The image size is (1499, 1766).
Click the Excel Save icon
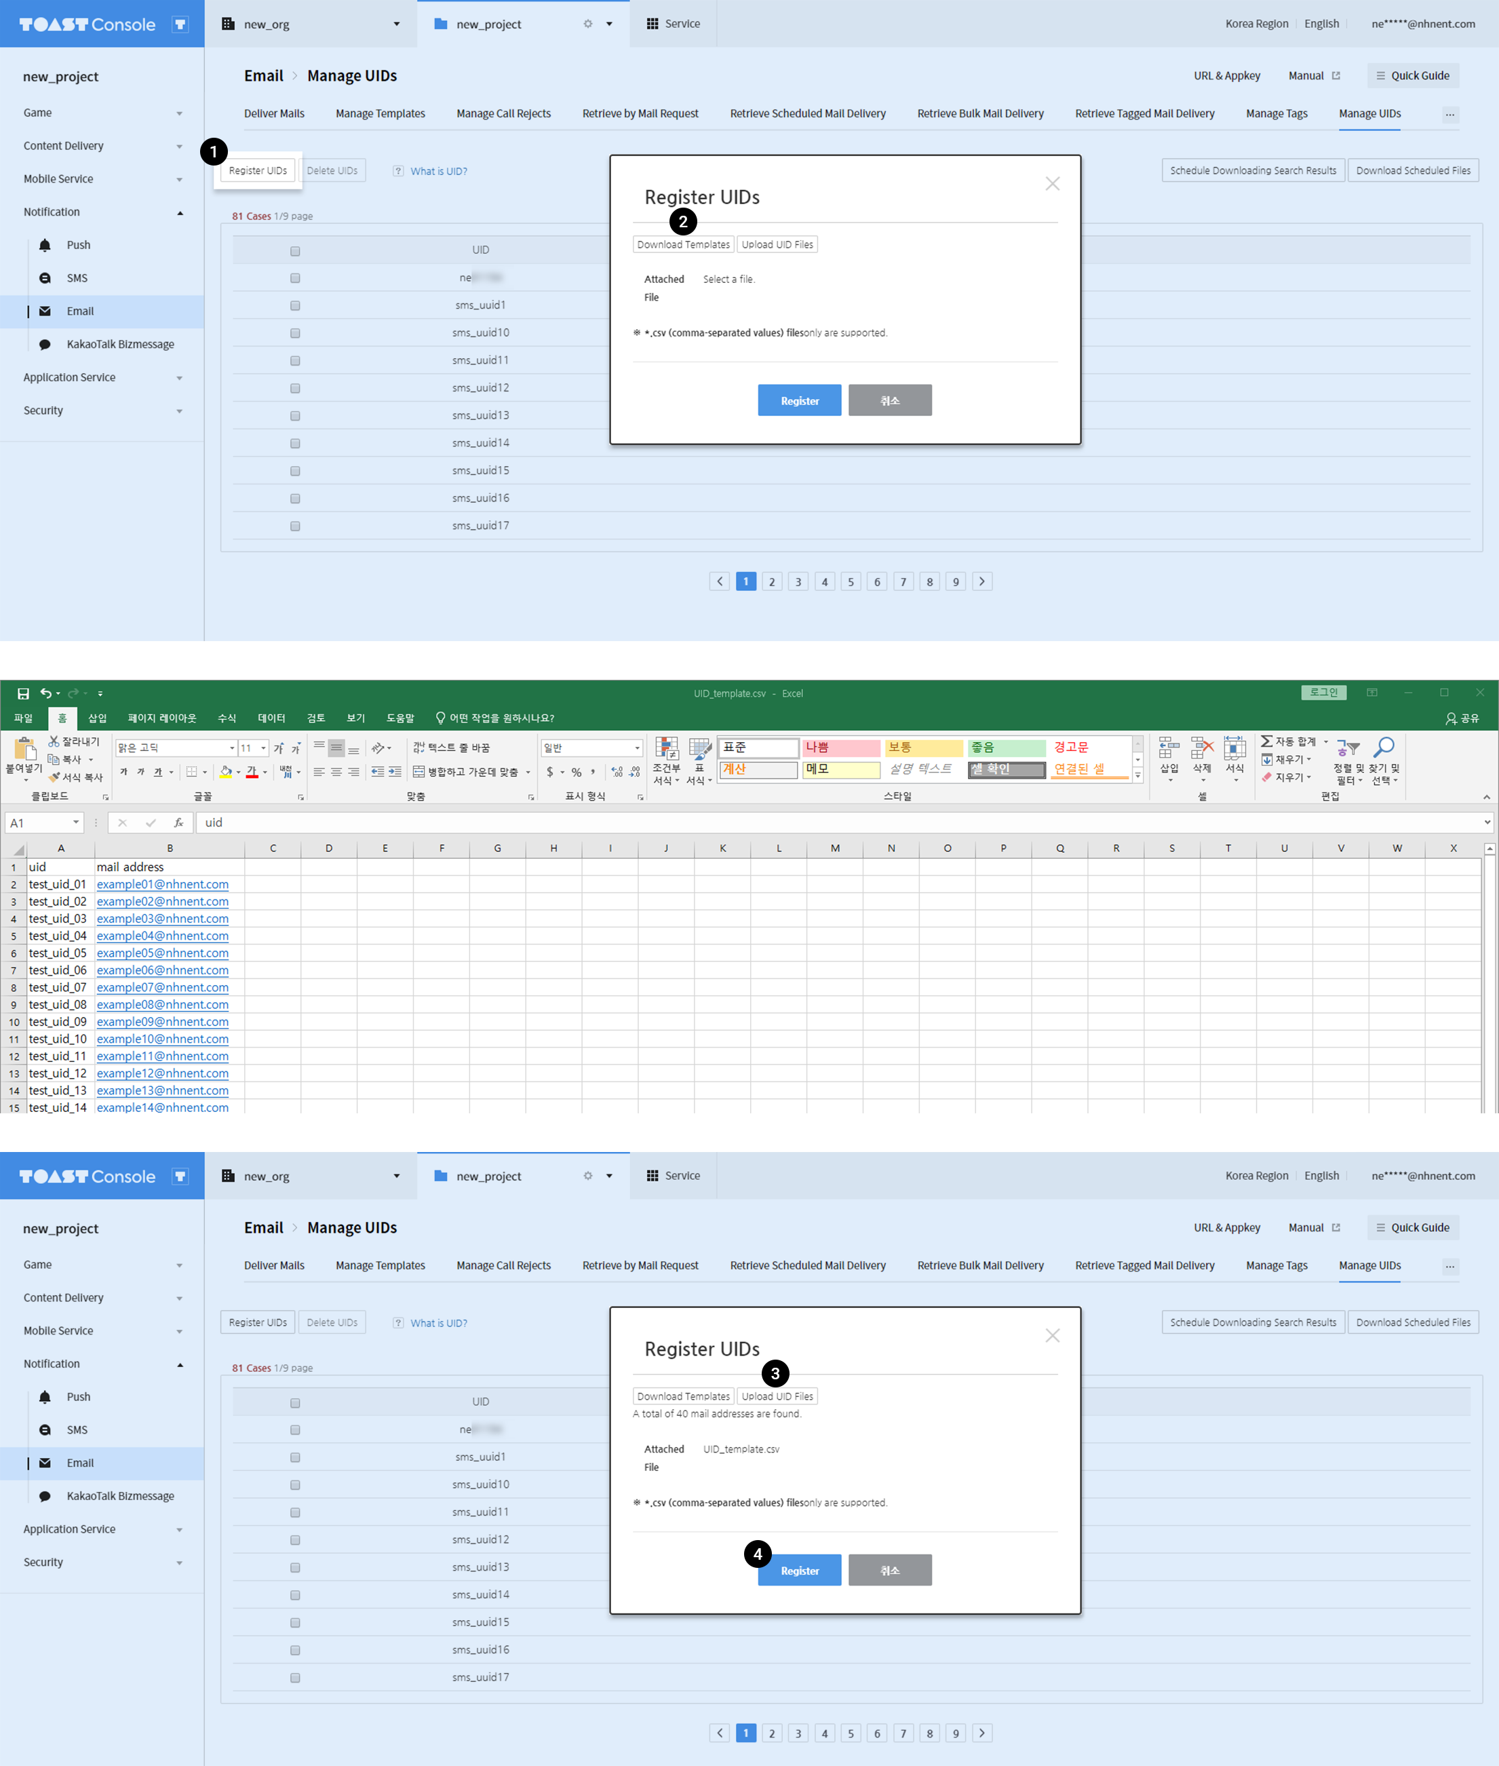(23, 693)
